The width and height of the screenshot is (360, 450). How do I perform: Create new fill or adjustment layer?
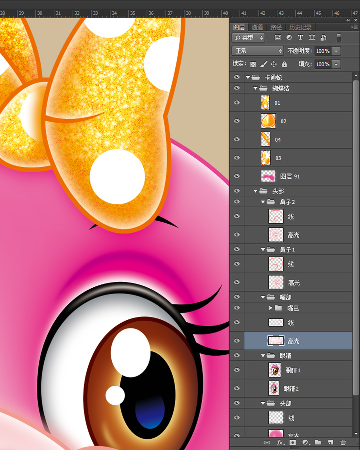pyautogui.click(x=305, y=442)
